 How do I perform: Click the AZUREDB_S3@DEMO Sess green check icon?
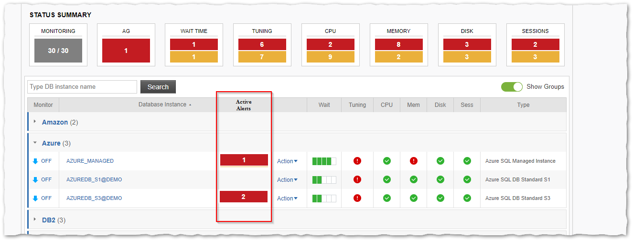467,198
